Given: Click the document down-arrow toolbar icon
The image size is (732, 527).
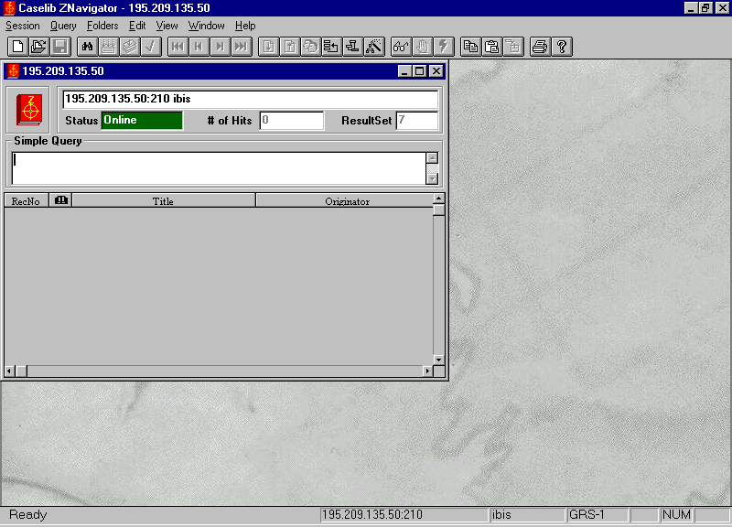Looking at the screenshot, I should tap(268, 47).
